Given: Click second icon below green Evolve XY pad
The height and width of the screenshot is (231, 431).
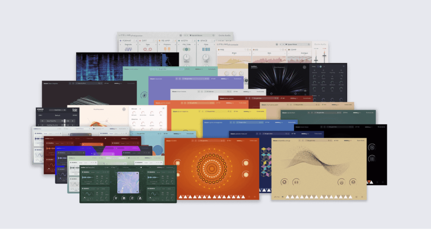Looking at the screenshot, I should pyautogui.click(x=124, y=198).
